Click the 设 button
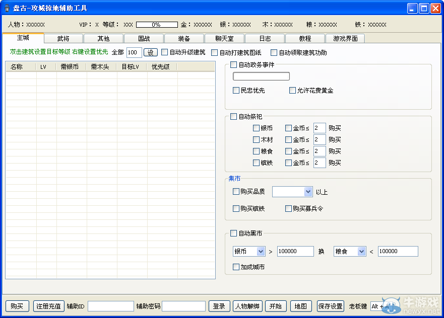444x318 pixels. pos(150,52)
